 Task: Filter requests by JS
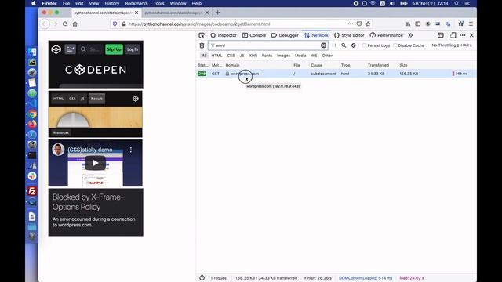(242, 56)
